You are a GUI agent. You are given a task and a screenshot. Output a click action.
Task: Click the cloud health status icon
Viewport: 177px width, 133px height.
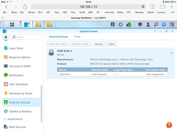(129, 25)
